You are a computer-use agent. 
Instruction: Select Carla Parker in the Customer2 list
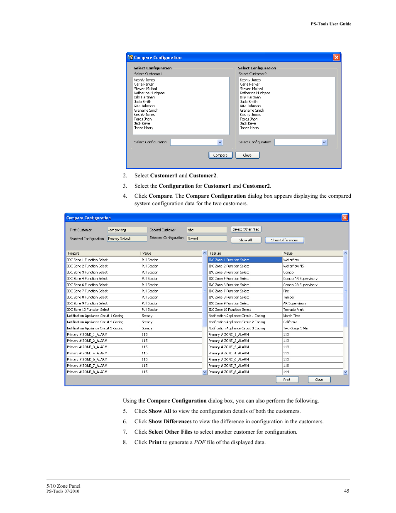(249, 84)
